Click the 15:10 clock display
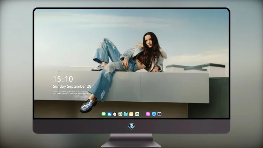263x148 pixels. point(63,79)
